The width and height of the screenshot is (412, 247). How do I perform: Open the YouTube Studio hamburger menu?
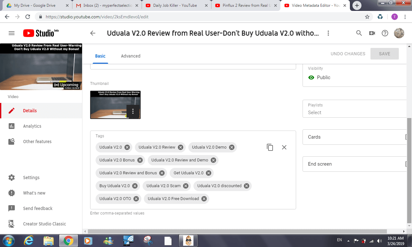pyautogui.click(x=12, y=33)
